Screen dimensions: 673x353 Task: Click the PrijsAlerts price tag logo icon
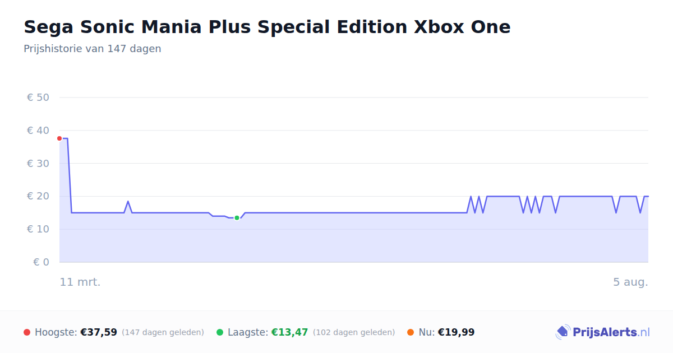(563, 332)
